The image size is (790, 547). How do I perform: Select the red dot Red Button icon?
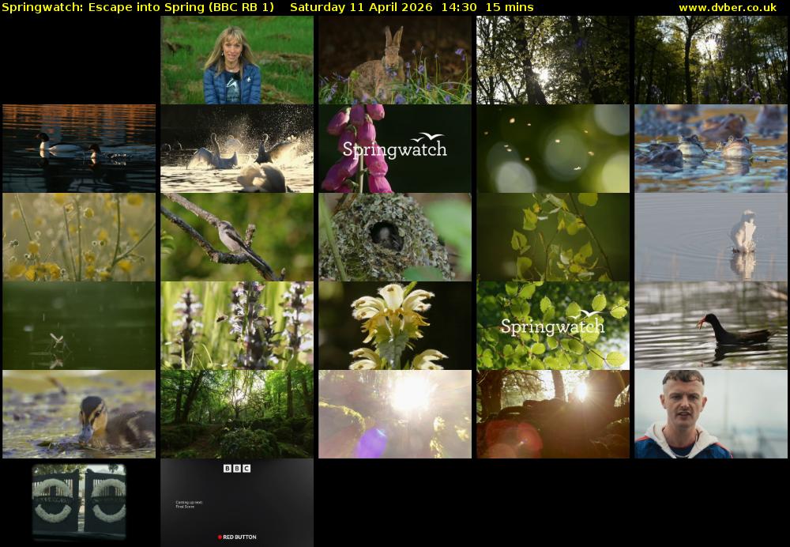[x=220, y=536]
